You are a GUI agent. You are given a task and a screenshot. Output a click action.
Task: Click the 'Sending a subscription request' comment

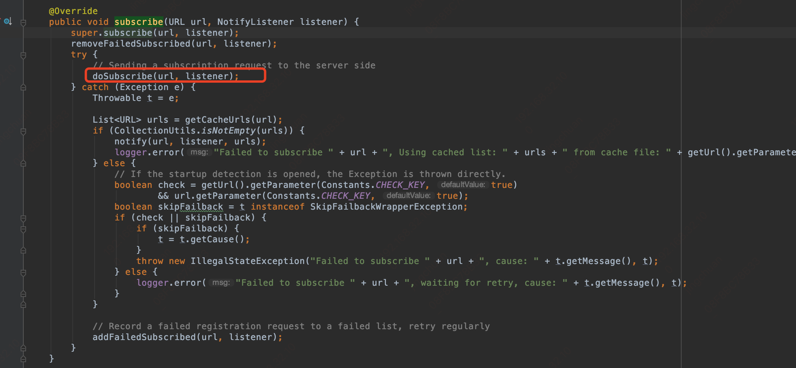point(234,65)
